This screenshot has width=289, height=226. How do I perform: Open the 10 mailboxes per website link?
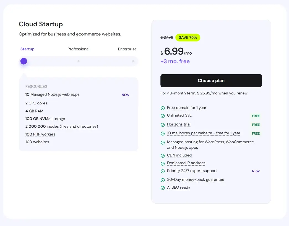(x=204, y=133)
